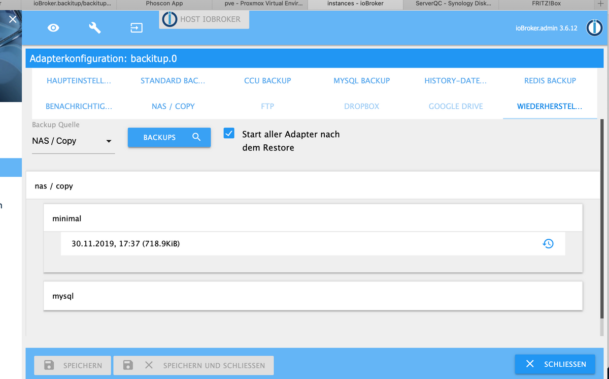Switch to Phoscon App browser tab
Screen dimensions: 609x379
164,4
